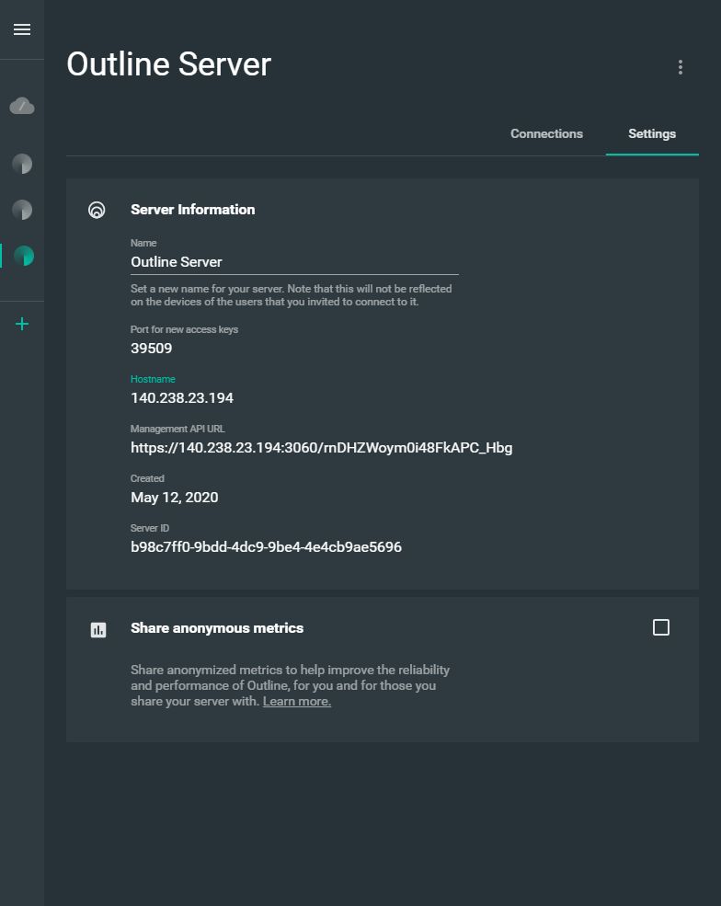Viewport: 721px width, 906px height.
Task: Click the Port for new access keys label
Action: coord(184,329)
